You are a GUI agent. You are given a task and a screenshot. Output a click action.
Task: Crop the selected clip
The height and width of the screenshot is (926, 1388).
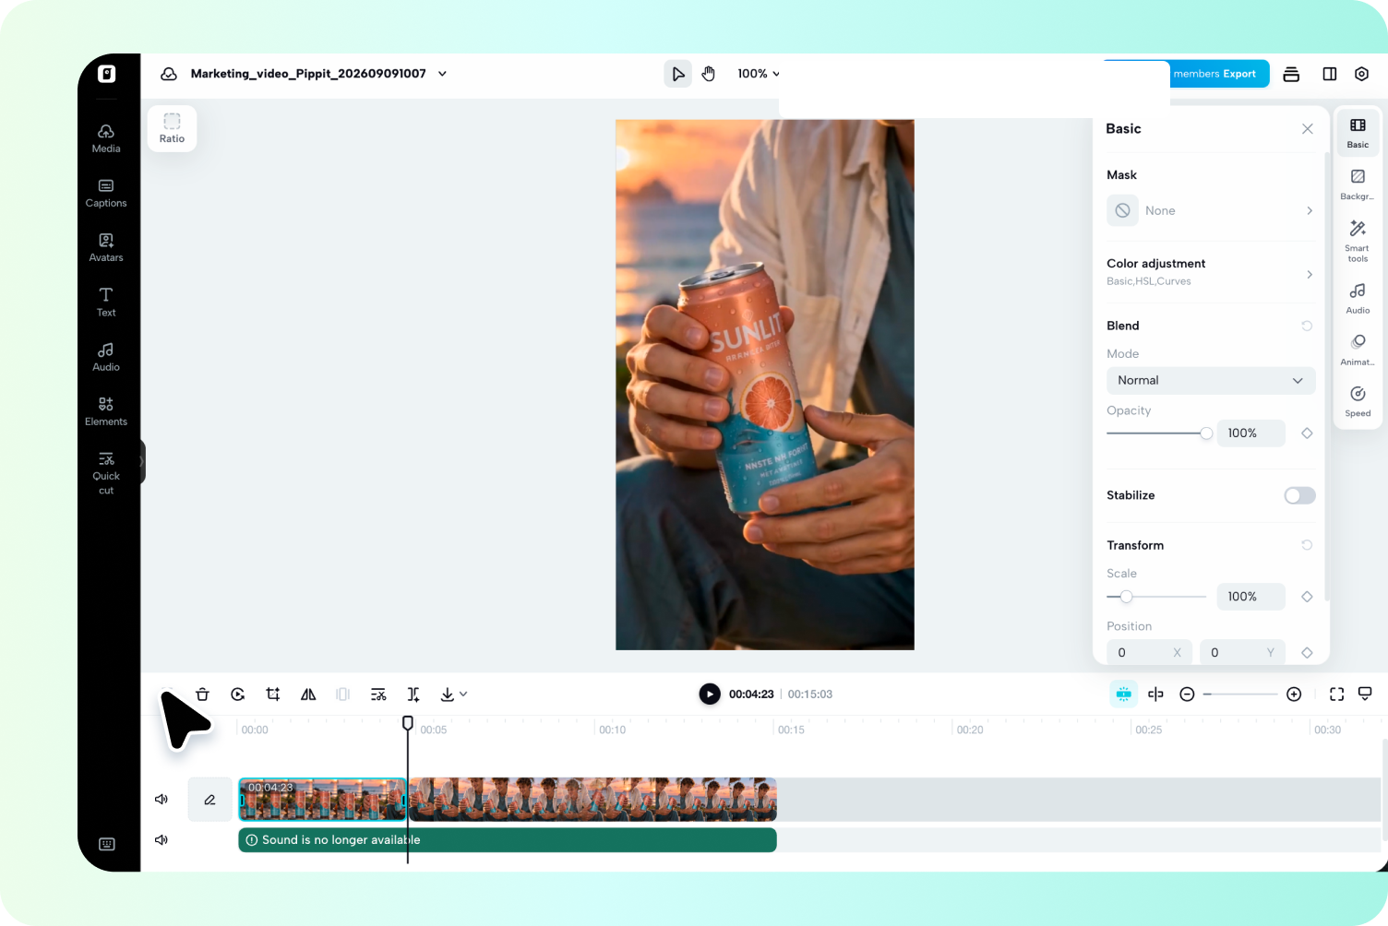pyautogui.click(x=273, y=694)
